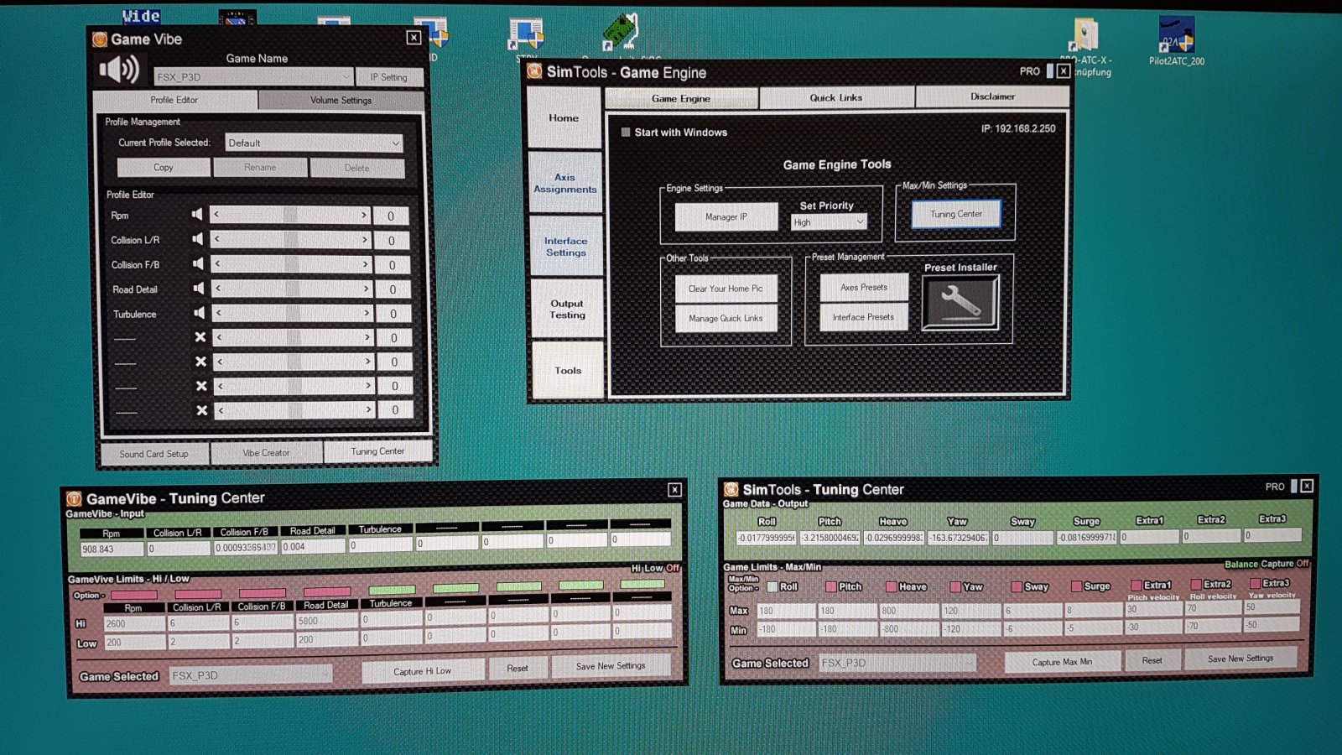Image resolution: width=1342 pixels, height=755 pixels.
Task: Click the Collision L/R slider right arrow
Action: coord(365,240)
